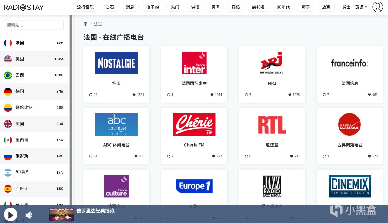Screen dimensions: 388x223
Task: Click the France flag icon in sidebar
Action: (8, 43)
